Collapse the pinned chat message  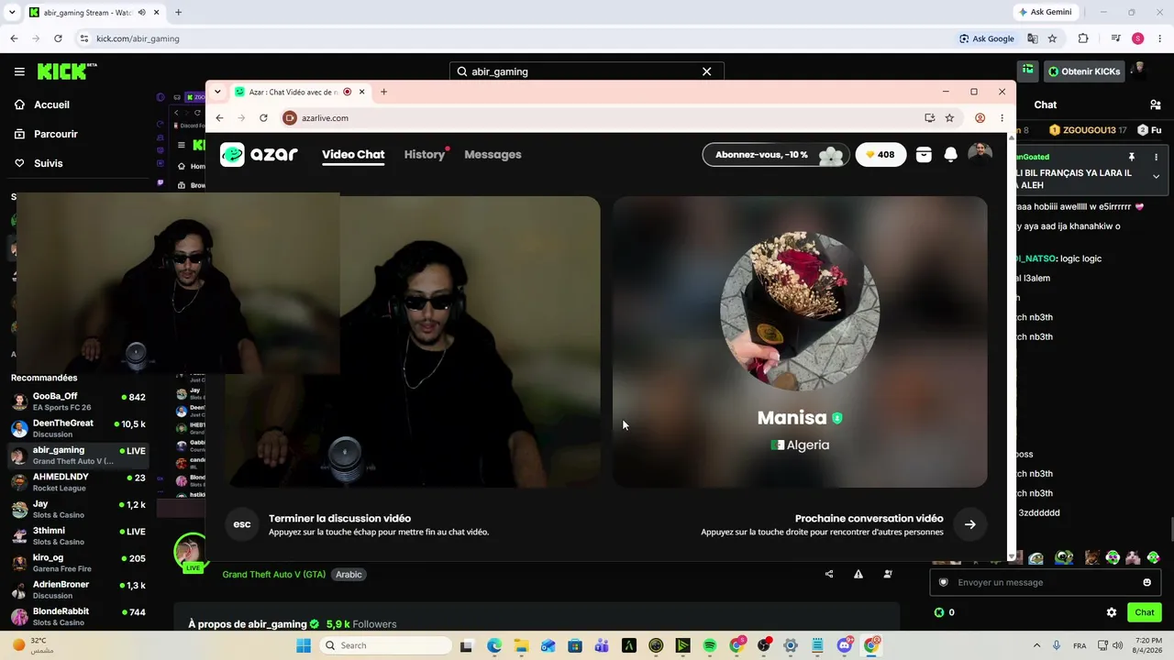[1156, 176]
